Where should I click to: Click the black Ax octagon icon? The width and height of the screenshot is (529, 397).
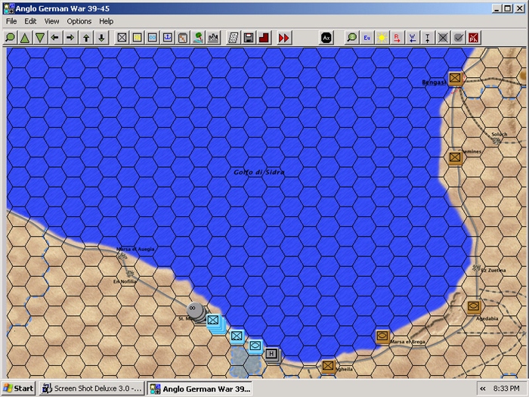[x=326, y=38]
